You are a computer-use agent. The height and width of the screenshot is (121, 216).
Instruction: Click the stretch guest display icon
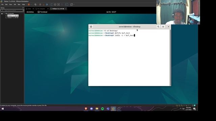[x=72, y=4]
